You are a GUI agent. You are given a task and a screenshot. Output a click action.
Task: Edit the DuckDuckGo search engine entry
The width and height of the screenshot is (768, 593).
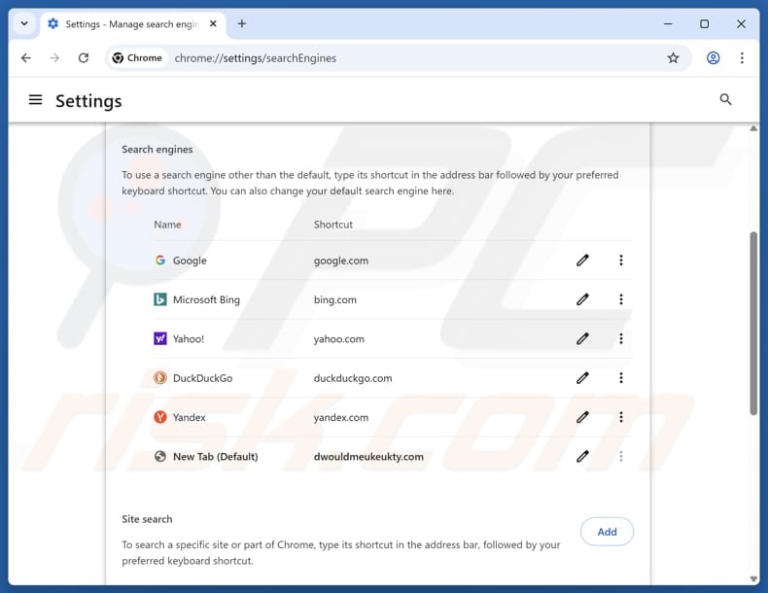[x=582, y=378]
